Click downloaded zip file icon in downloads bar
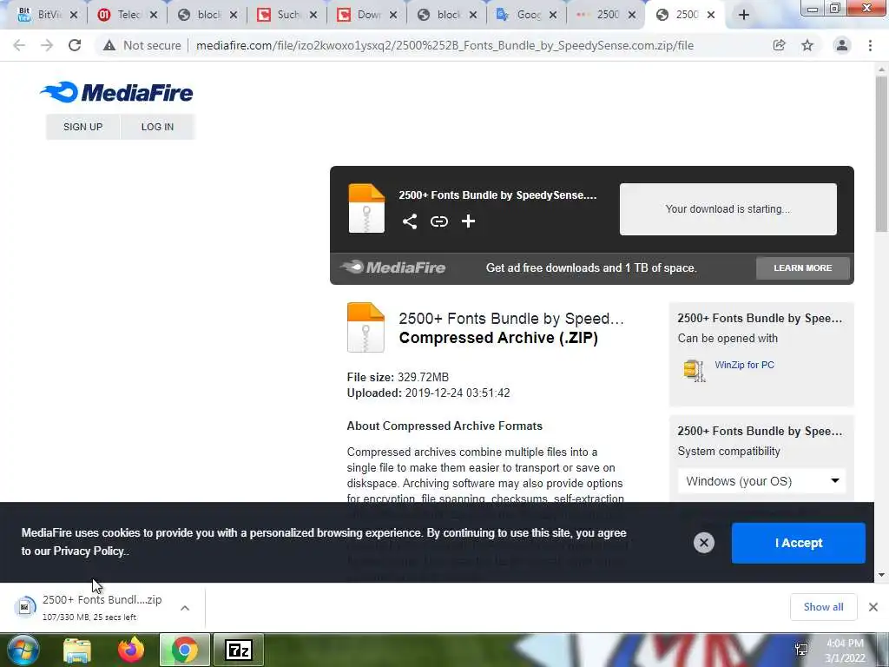889x667 pixels. pos(25,607)
